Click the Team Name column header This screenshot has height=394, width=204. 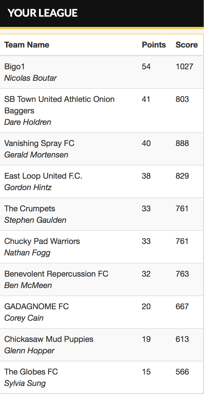point(27,45)
